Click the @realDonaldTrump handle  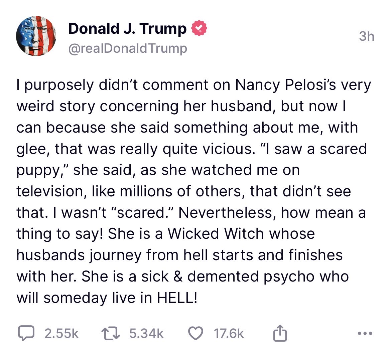(127, 49)
